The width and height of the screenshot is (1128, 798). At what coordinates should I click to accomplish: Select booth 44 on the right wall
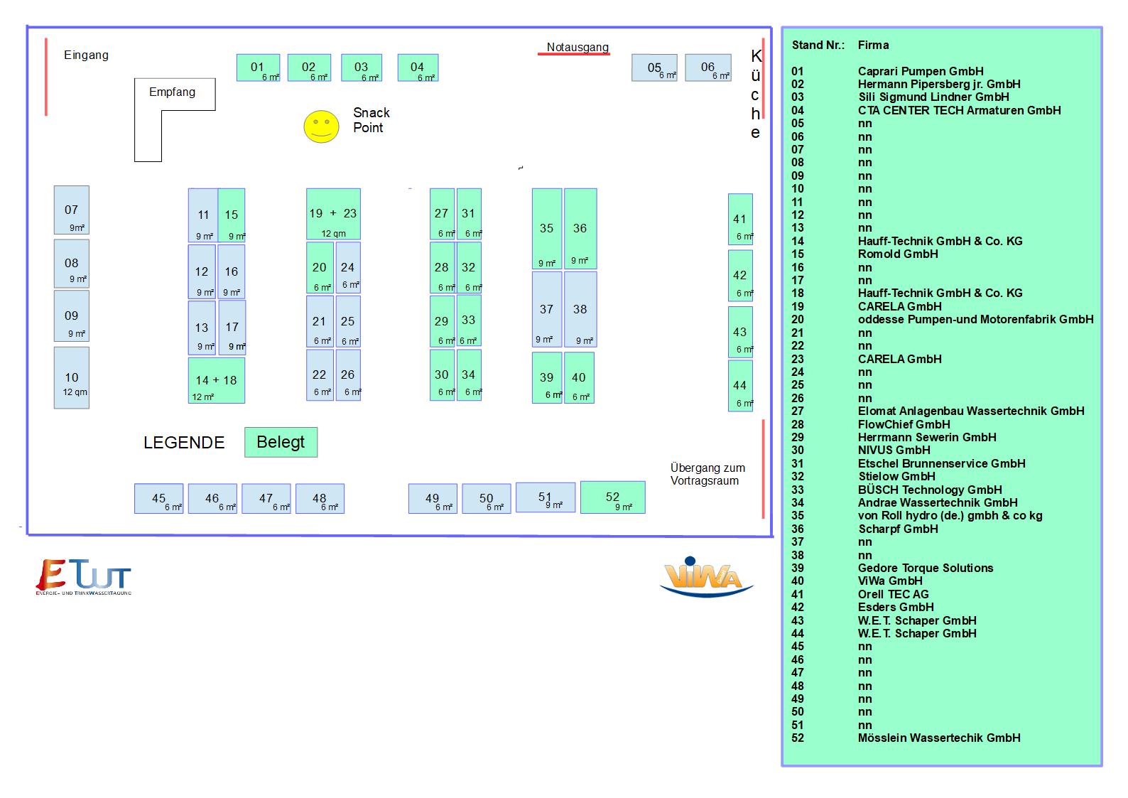pos(740,386)
